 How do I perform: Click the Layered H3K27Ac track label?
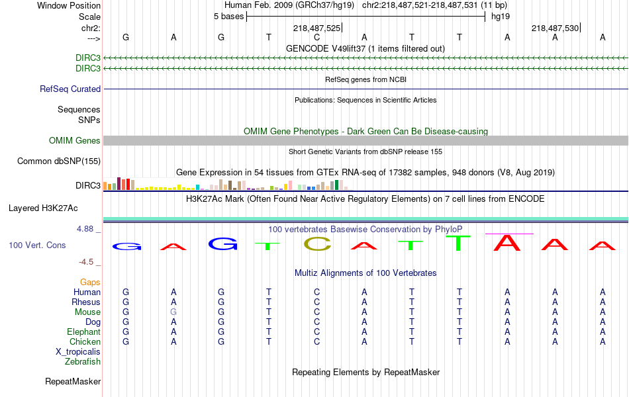pyautogui.click(x=43, y=208)
